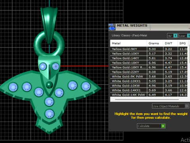The width and height of the screenshot is (190, 143).
Task: Select the Yellow Gold:9KY row
Action: tap(149, 49)
